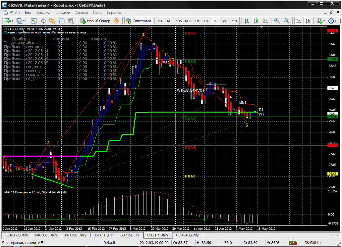Expand the indicators list dropdown
Image resolution: width=342 pixels, height=247 pixels.
[x=324, y=21]
